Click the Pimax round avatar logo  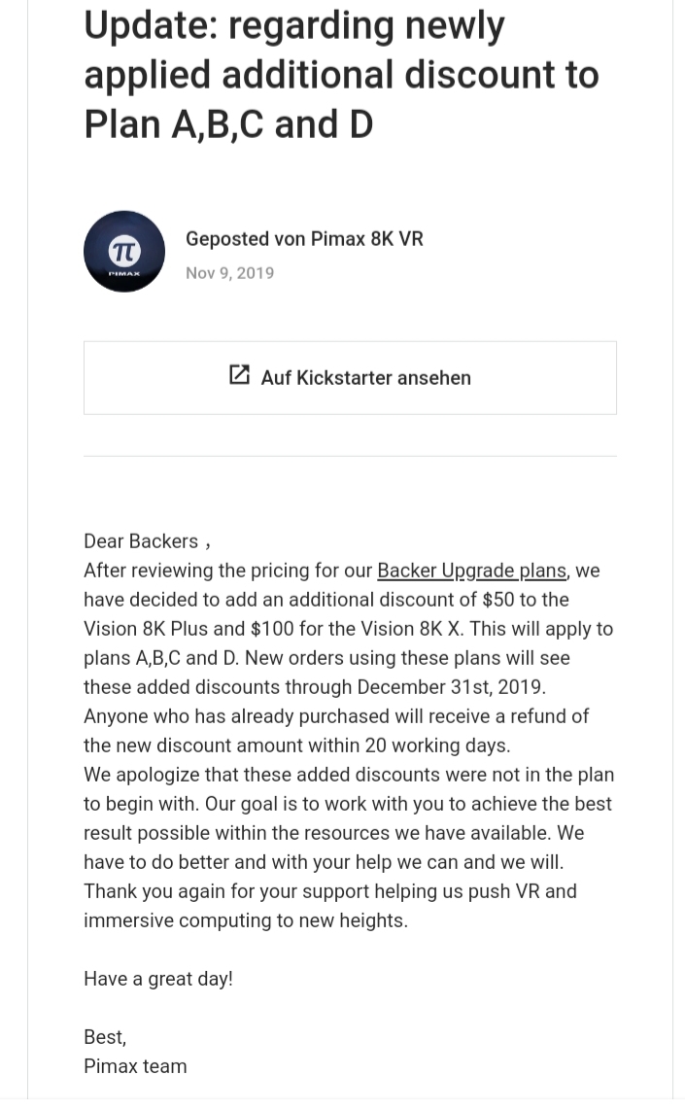click(124, 252)
